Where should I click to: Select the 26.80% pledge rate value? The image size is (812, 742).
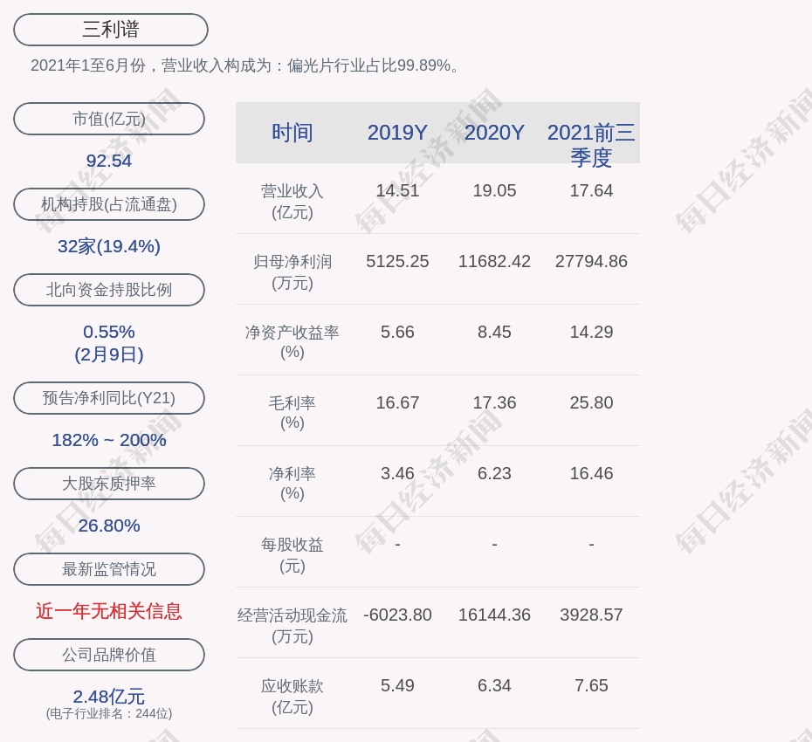pyautogui.click(x=109, y=526)
